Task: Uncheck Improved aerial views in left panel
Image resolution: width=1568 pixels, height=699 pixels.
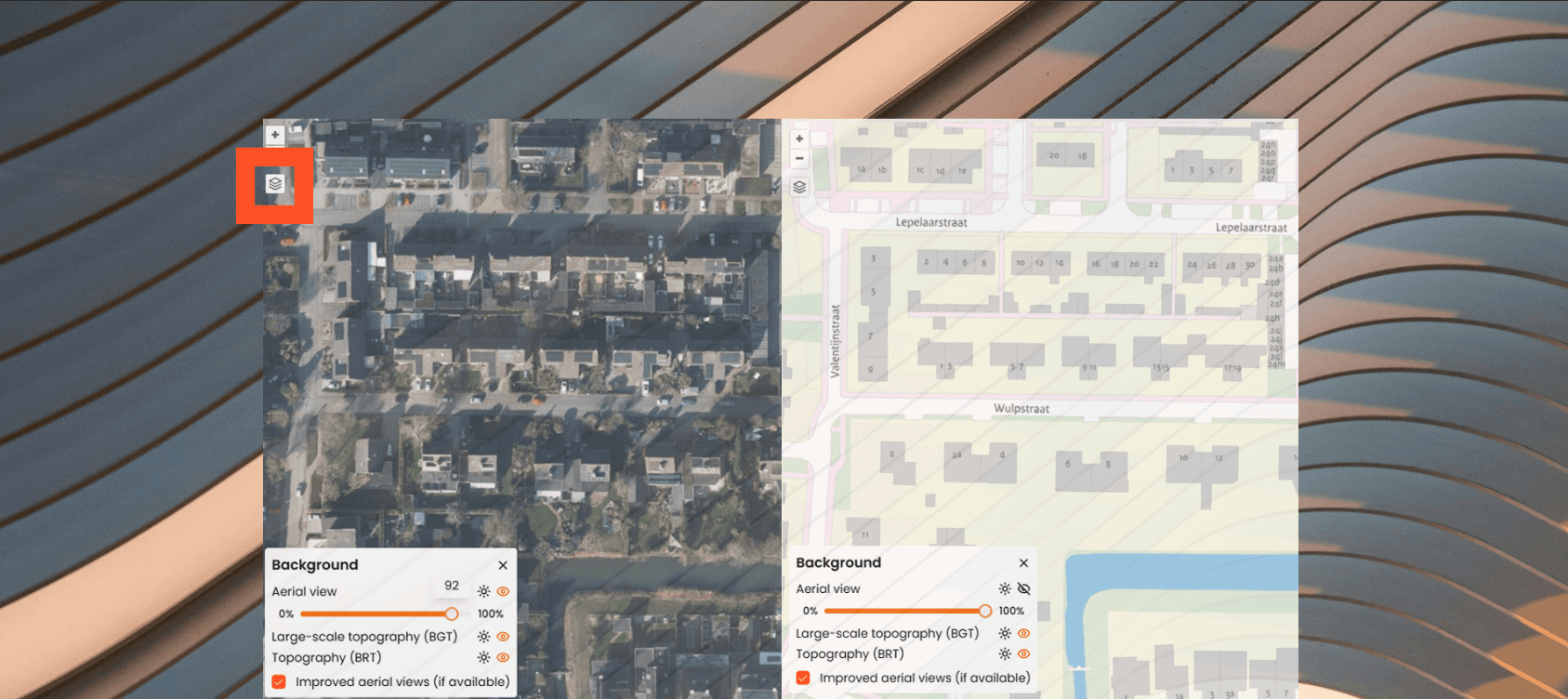Action: [279, 681]
